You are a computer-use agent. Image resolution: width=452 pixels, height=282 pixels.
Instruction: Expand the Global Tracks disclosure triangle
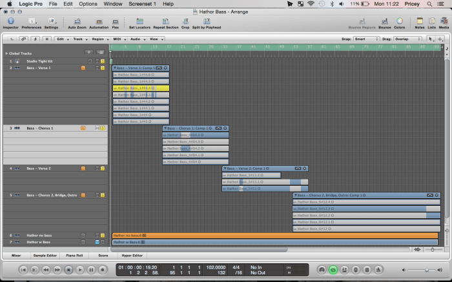(6, 53)
